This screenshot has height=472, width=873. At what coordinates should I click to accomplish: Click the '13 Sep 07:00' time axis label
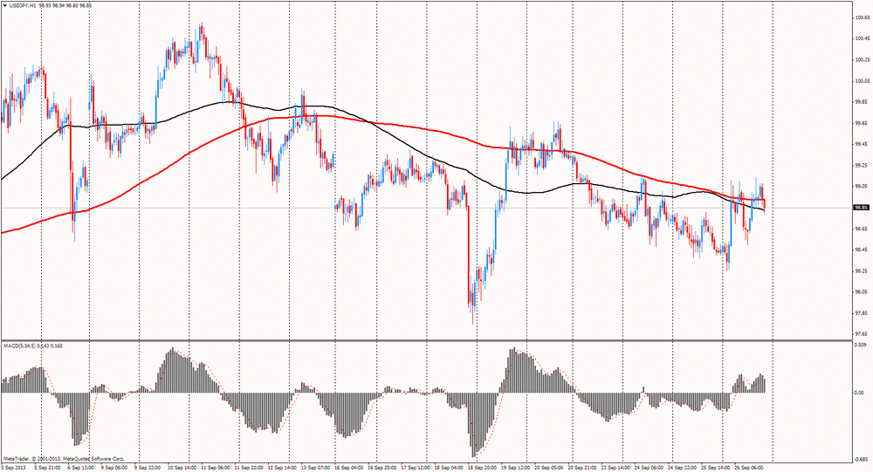pyautogui.click(x=315, y=468)
